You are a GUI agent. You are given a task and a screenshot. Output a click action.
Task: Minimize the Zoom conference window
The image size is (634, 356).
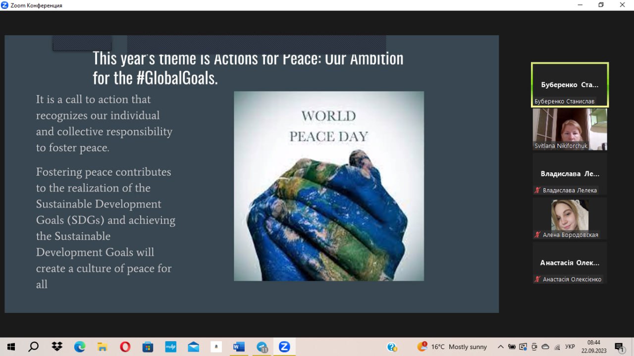coord(580,5)
